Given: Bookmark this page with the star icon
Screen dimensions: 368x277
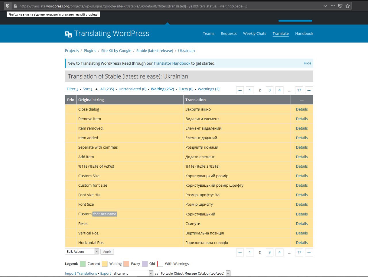Looking at the screenshot, I should pyautogui.click(x=348, y=6).
